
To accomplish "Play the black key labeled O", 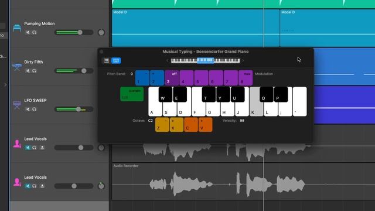I will [267, 94].
